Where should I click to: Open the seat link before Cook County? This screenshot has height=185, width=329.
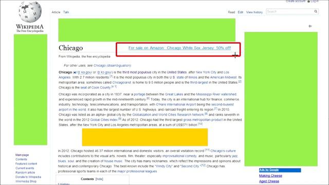(x=83, y=87)
